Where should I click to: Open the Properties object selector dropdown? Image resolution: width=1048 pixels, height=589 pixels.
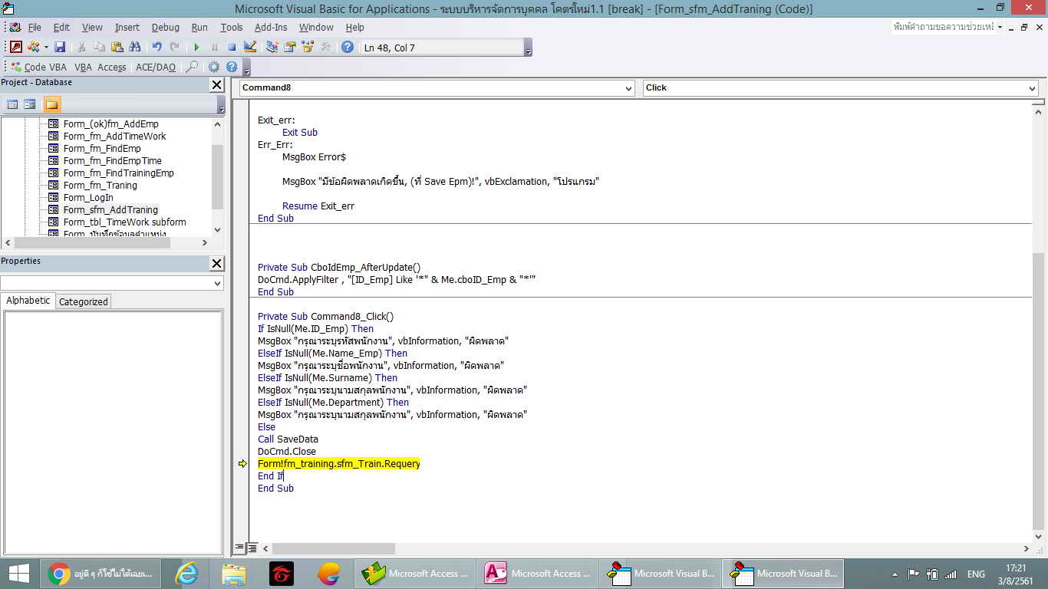tap(217, 284)
